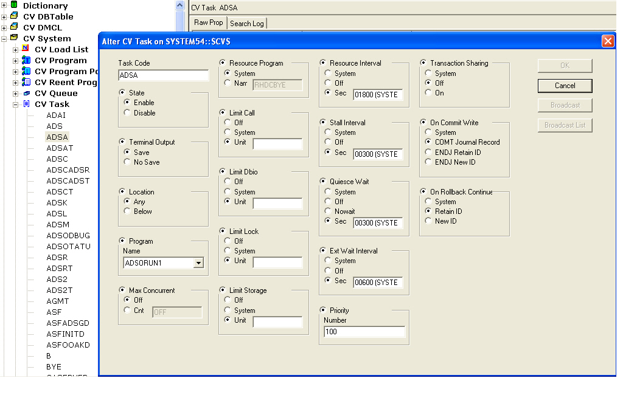Expand the CV Load List node

point(15,50)
